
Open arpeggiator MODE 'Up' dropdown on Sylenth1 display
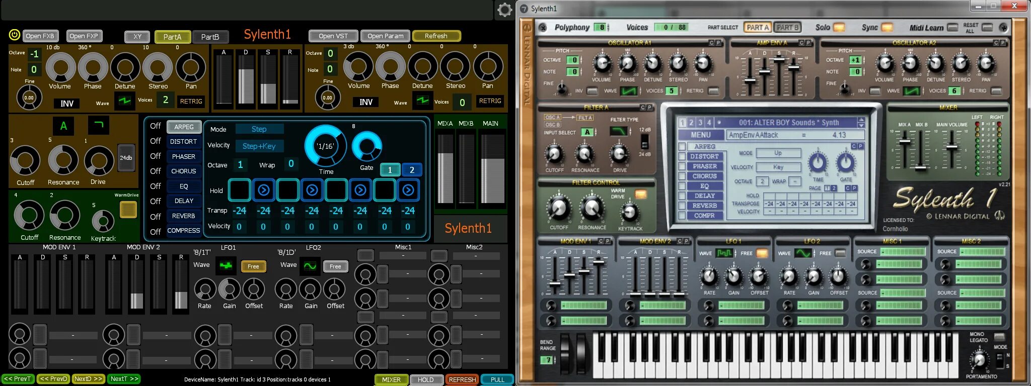778,153
